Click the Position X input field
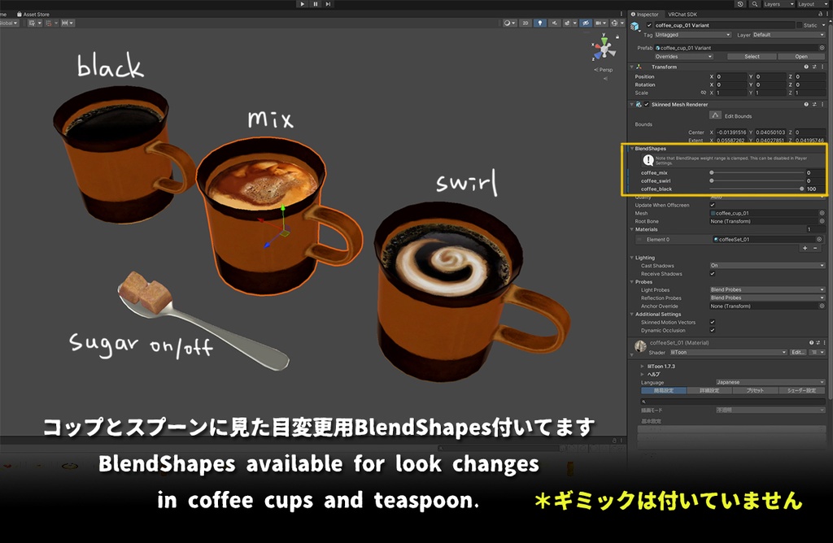The height and width of the screenshot is (543, 833). coord(731,76)
